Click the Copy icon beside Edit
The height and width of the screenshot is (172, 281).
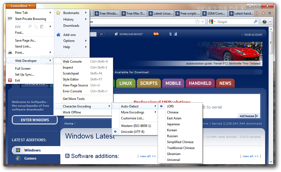[x=36, y=26]
